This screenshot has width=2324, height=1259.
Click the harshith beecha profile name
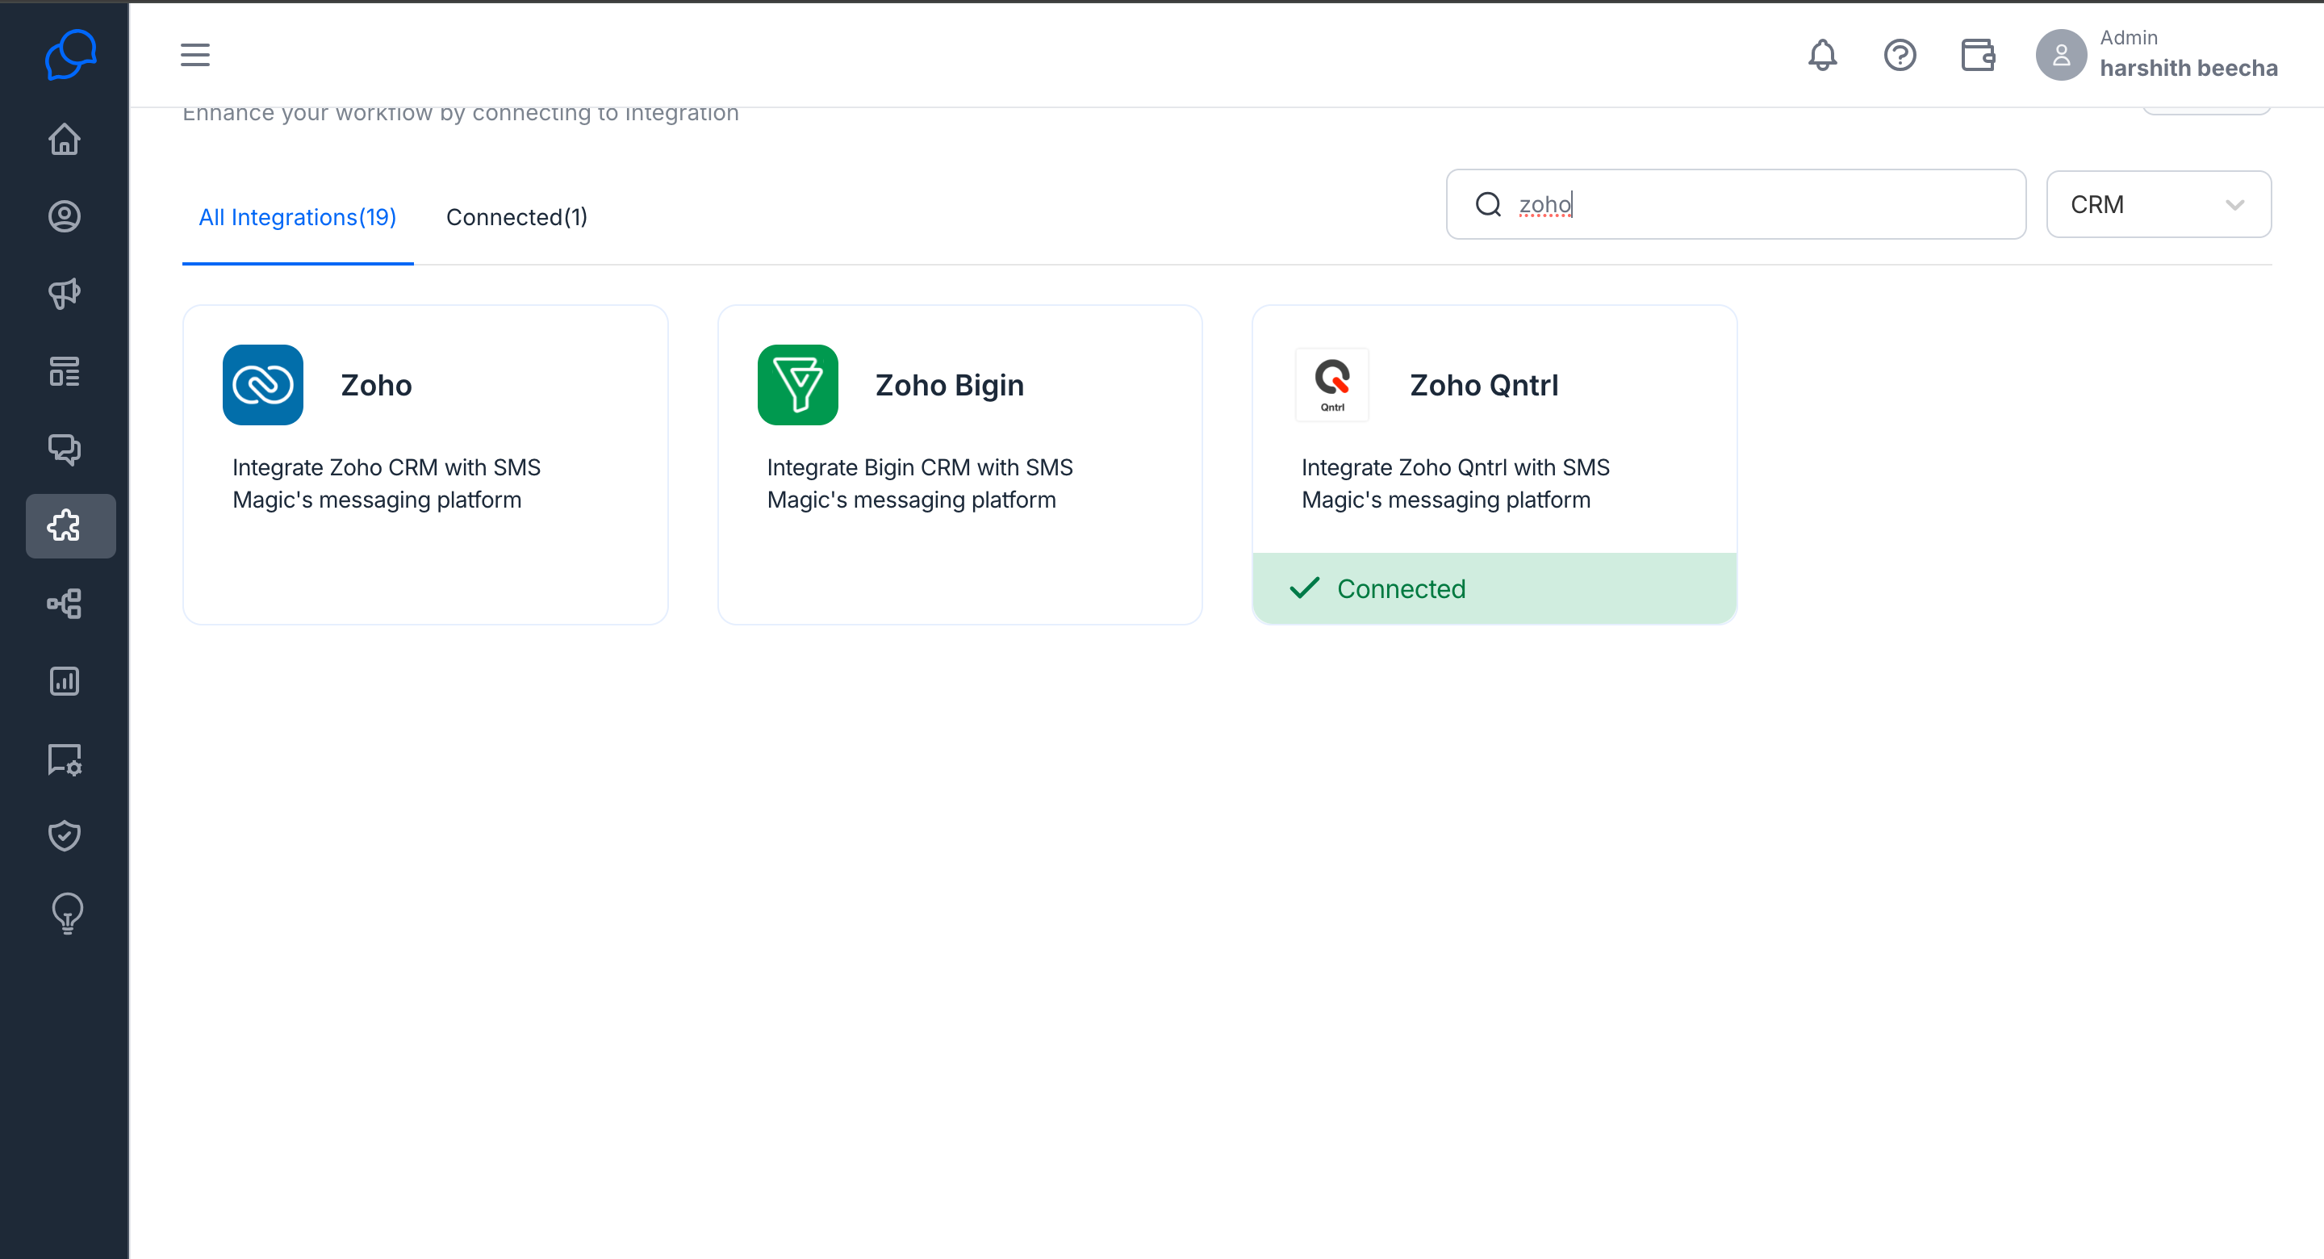click(2188, 69)
